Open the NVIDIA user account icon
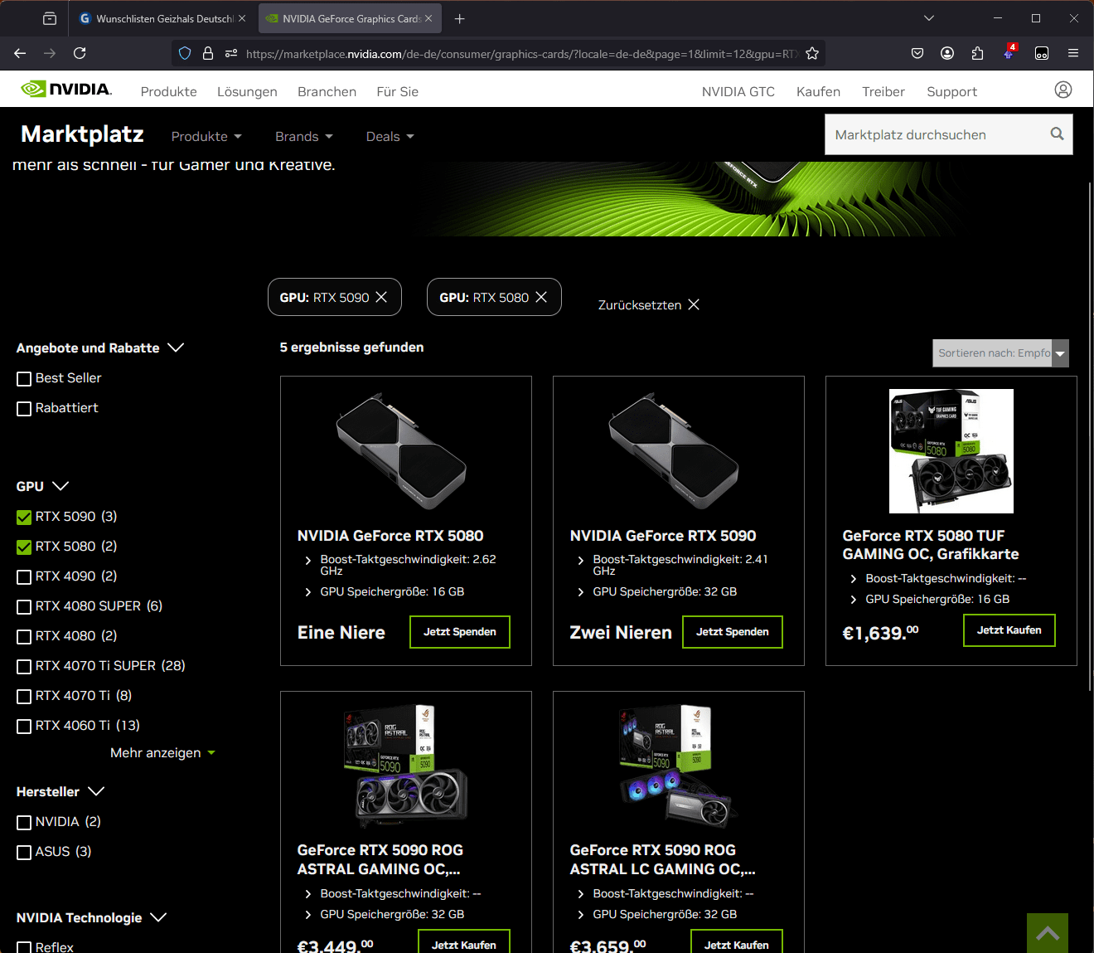1094x953 pixels. tap(1063, 90)
